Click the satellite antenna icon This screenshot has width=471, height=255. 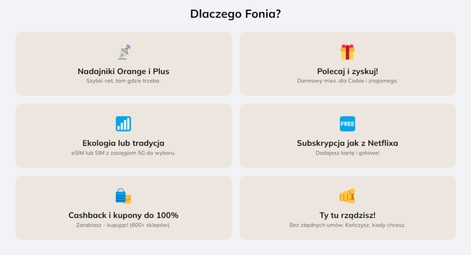(123, 52)
